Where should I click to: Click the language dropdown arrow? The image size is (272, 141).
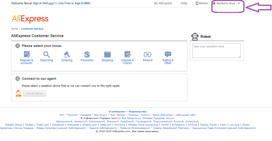(239, 3)
